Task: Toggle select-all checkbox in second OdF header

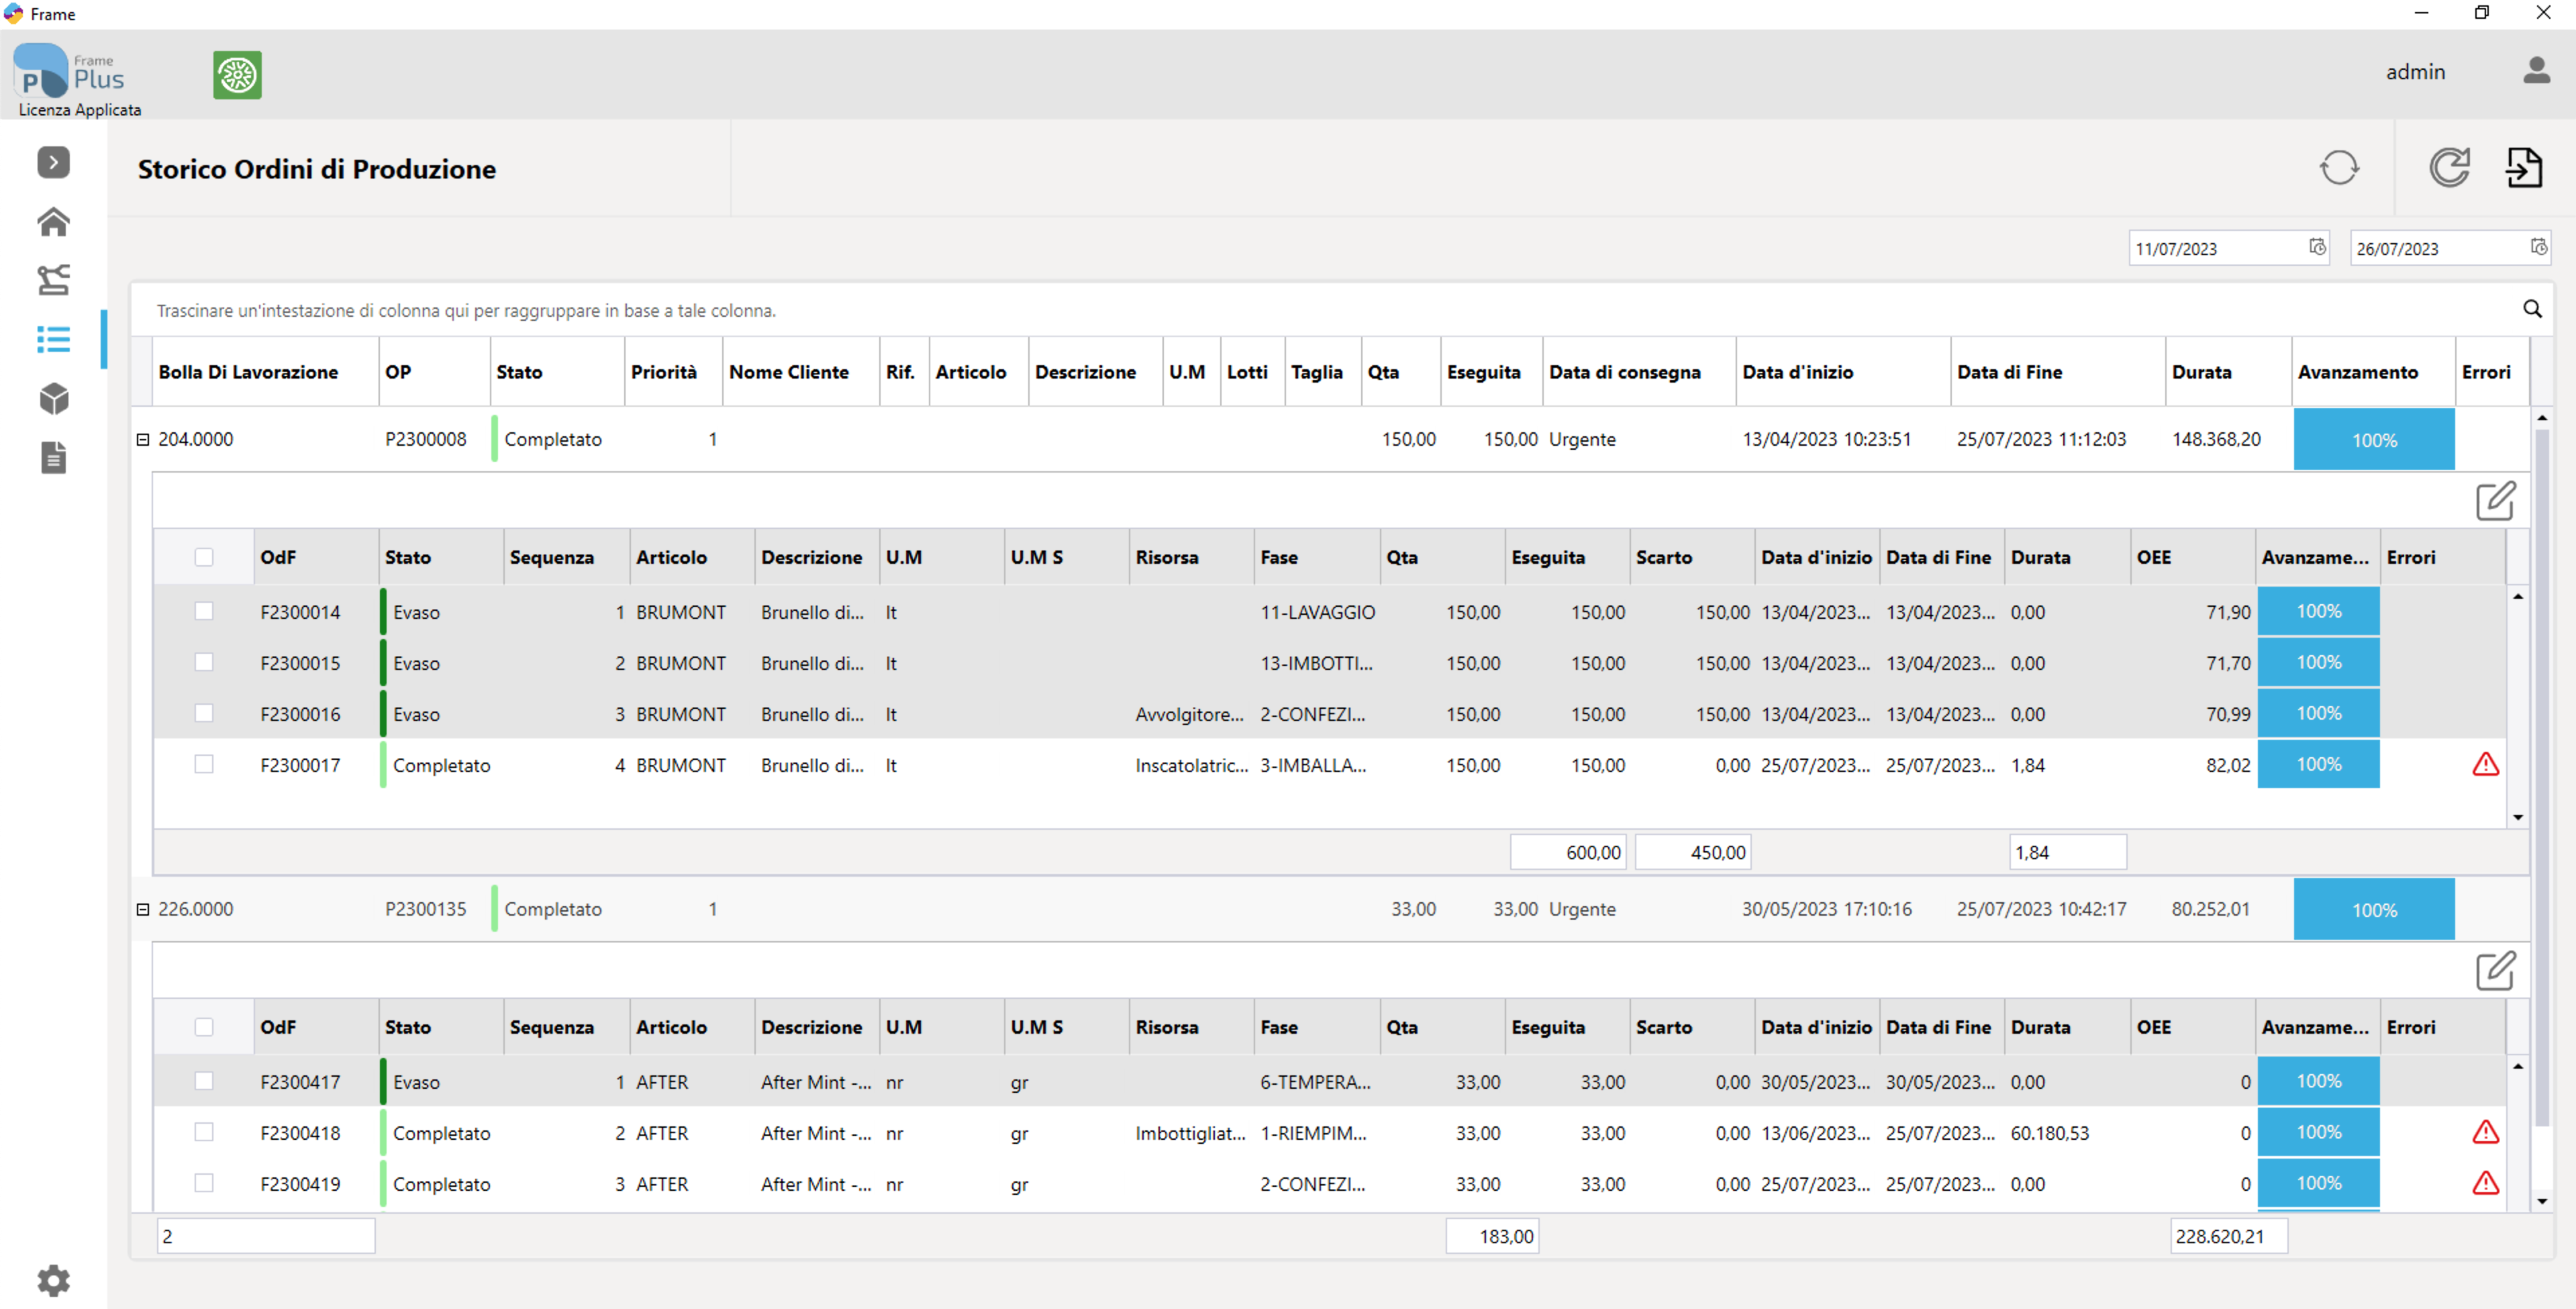Action: pyautogui.click(x=204, y=1027)
